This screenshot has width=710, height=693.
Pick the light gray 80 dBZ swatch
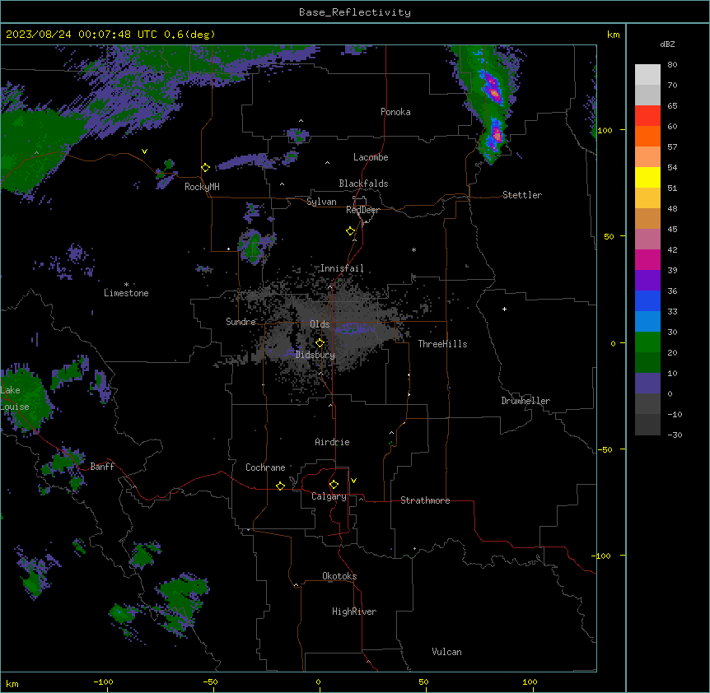coord(647,75)
